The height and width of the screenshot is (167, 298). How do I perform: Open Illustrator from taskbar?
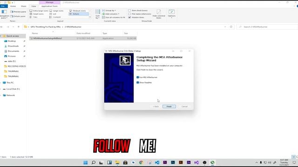(181, 162)
